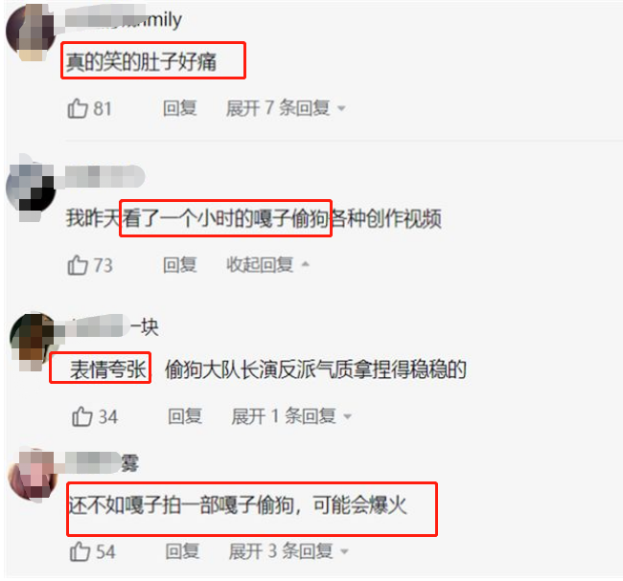Expand the 7 replies under first comment

point(286,108)
